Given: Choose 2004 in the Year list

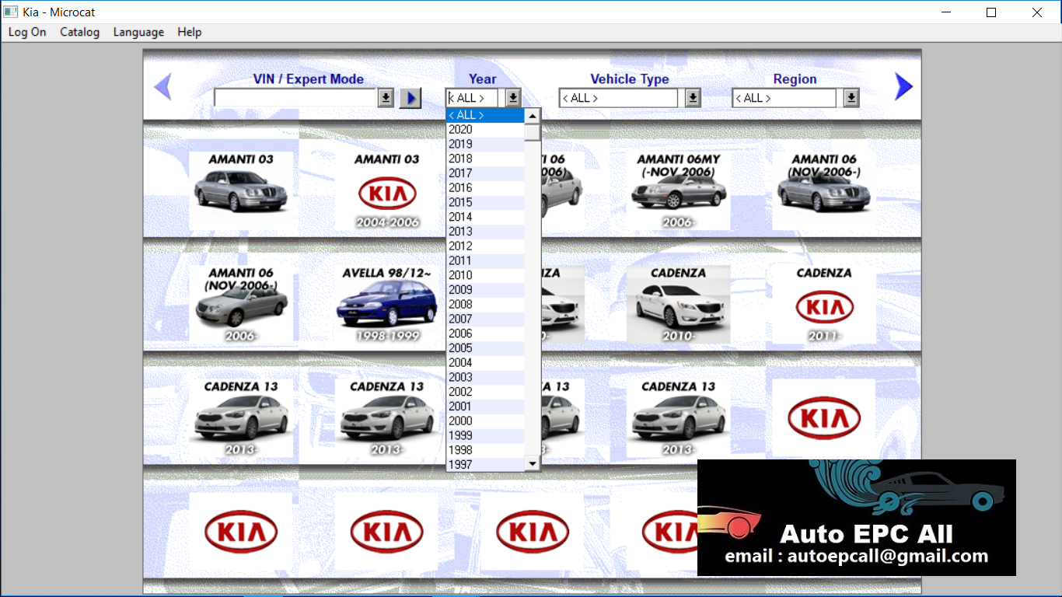Looking at the screenshot, I should pyautogui.click(x=485, y=363).
